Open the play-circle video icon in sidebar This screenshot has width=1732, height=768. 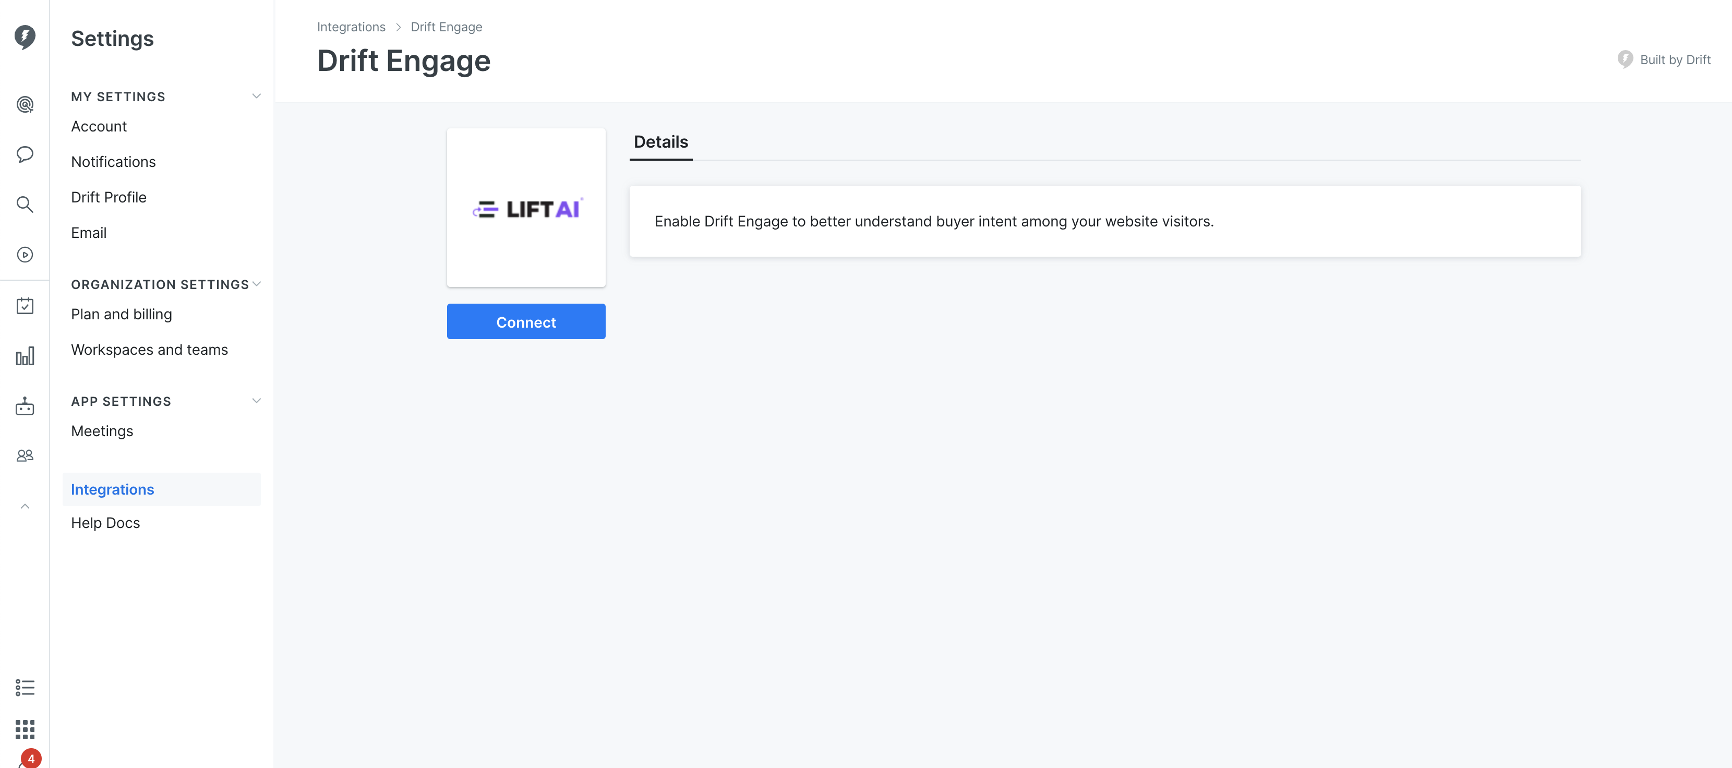pos(25,255)
